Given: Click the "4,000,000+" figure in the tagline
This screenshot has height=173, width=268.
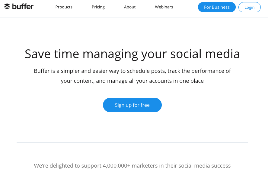Looking at the screenshot, I should [x=116, y=166].
